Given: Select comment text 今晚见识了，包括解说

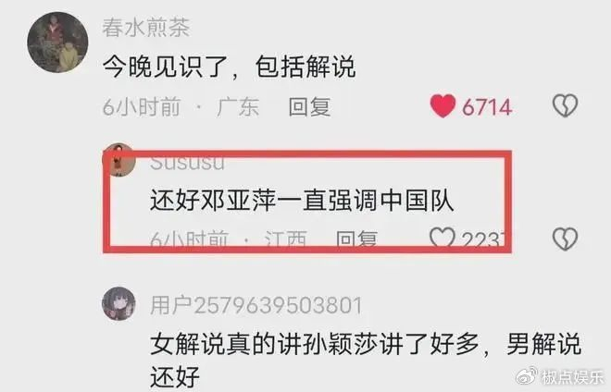Looking at the screenshot, I should pos(230,67).
